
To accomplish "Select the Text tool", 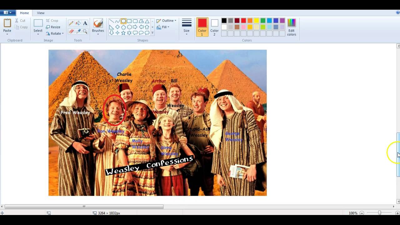I will pos(85,23).
